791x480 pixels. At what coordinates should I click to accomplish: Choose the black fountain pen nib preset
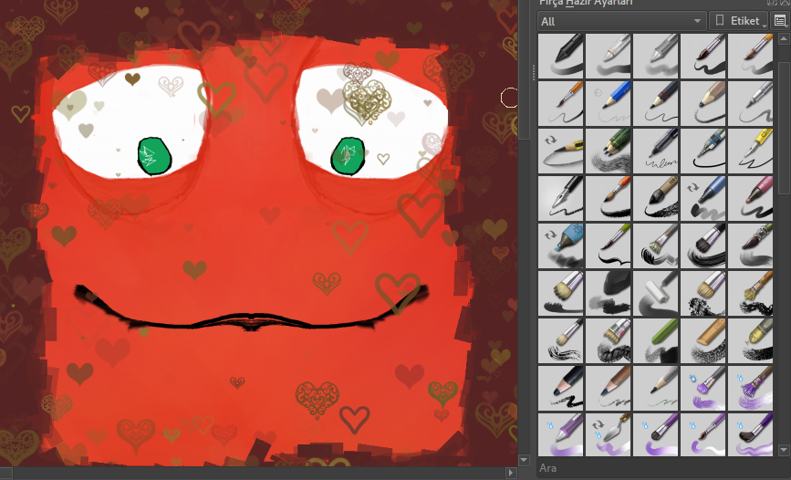tap(561, 198)
